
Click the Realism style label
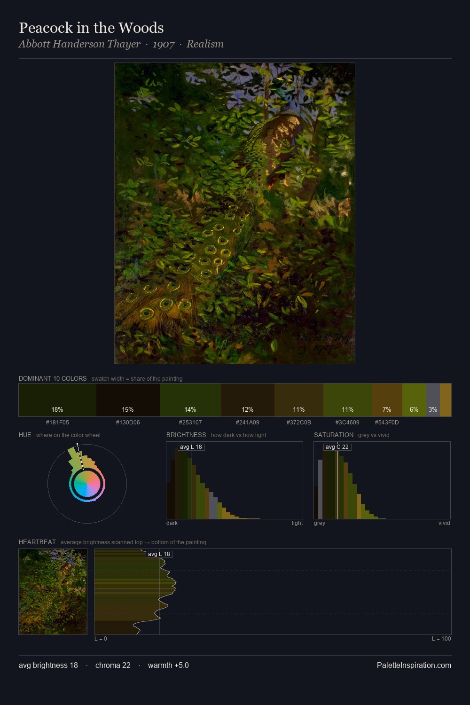coord(205,44)
